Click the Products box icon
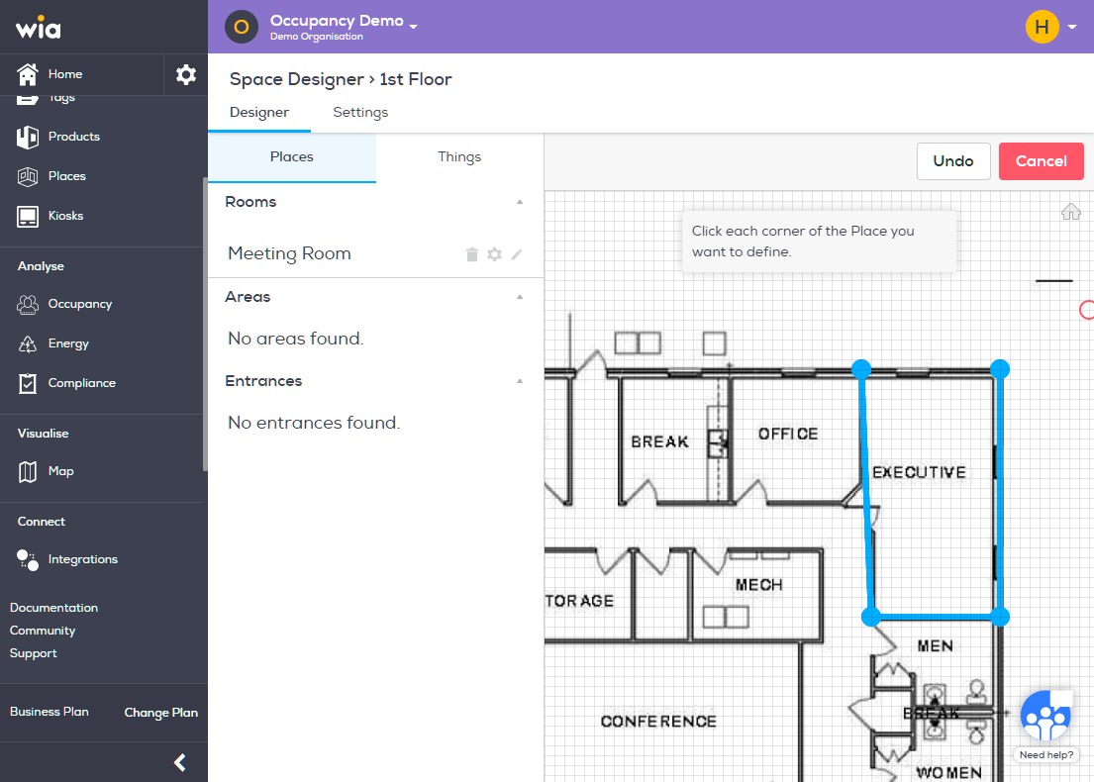The width and height of the screenshot is (1094, 782). tap(27, 137)
